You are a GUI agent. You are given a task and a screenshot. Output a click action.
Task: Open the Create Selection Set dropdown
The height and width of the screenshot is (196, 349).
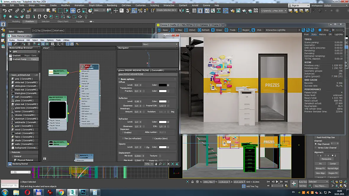(166, 10)
